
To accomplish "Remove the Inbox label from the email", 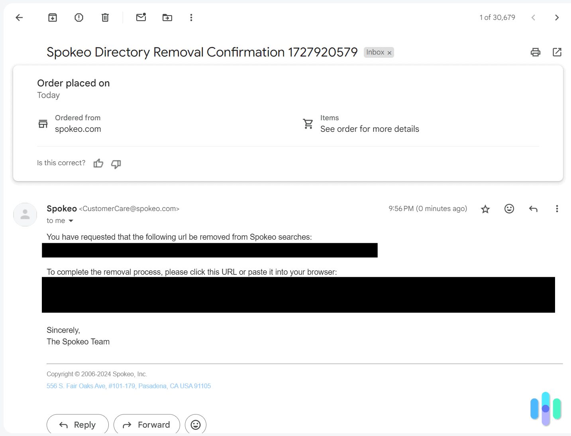I will coord(389,52).
